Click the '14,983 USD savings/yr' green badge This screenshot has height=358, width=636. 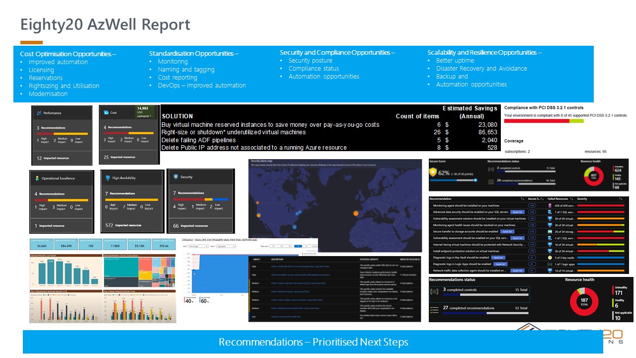click(146, 112)
